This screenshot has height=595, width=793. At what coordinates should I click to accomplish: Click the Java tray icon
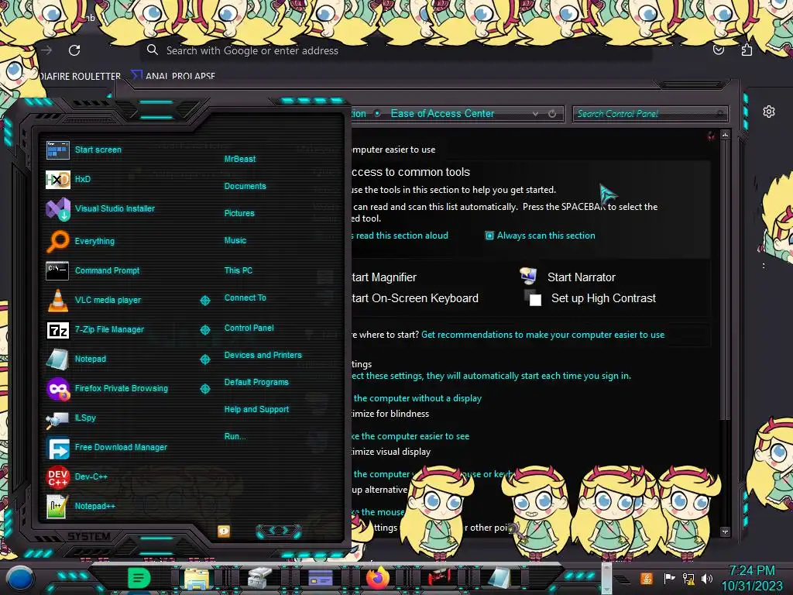[x=646, y=578]
